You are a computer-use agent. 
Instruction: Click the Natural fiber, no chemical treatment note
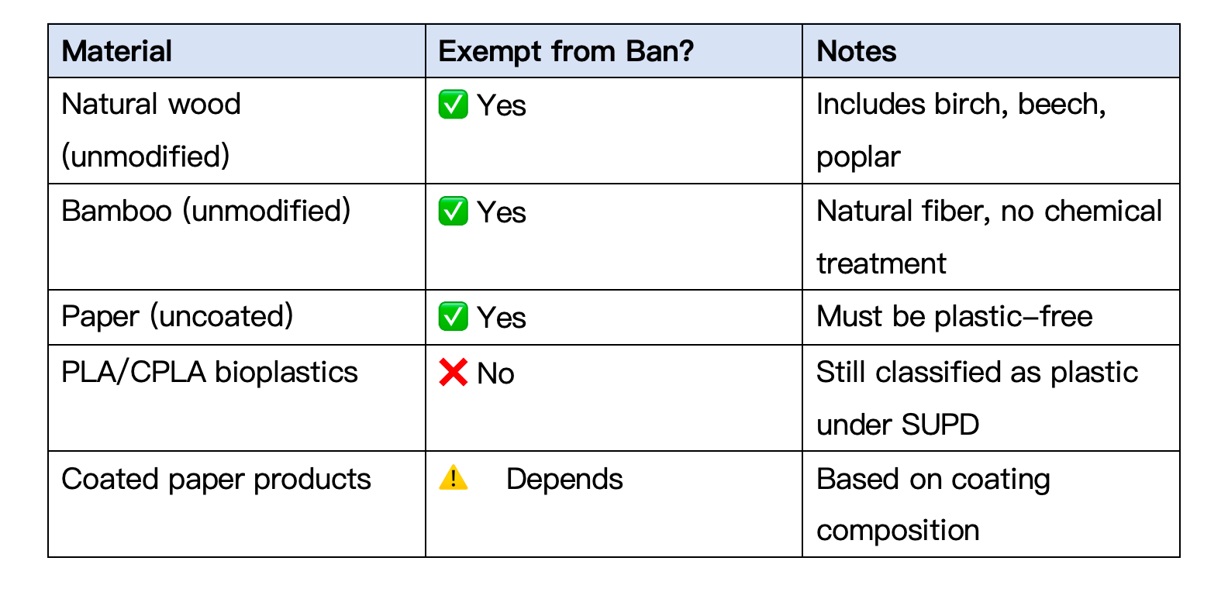click(989, 236)
